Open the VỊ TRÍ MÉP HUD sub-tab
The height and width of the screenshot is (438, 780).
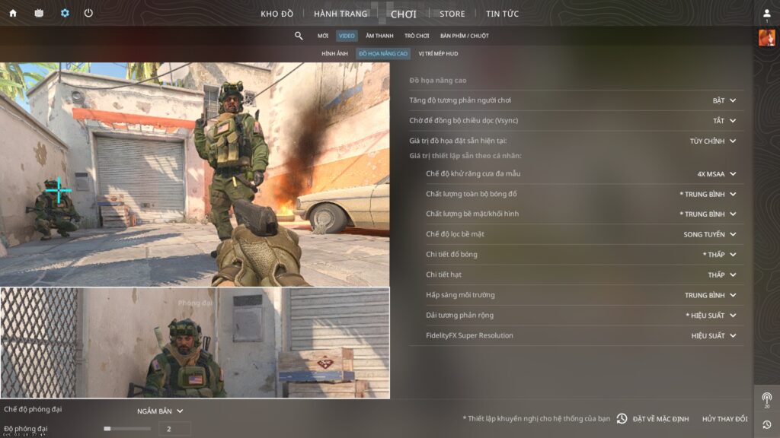[438, 54]
